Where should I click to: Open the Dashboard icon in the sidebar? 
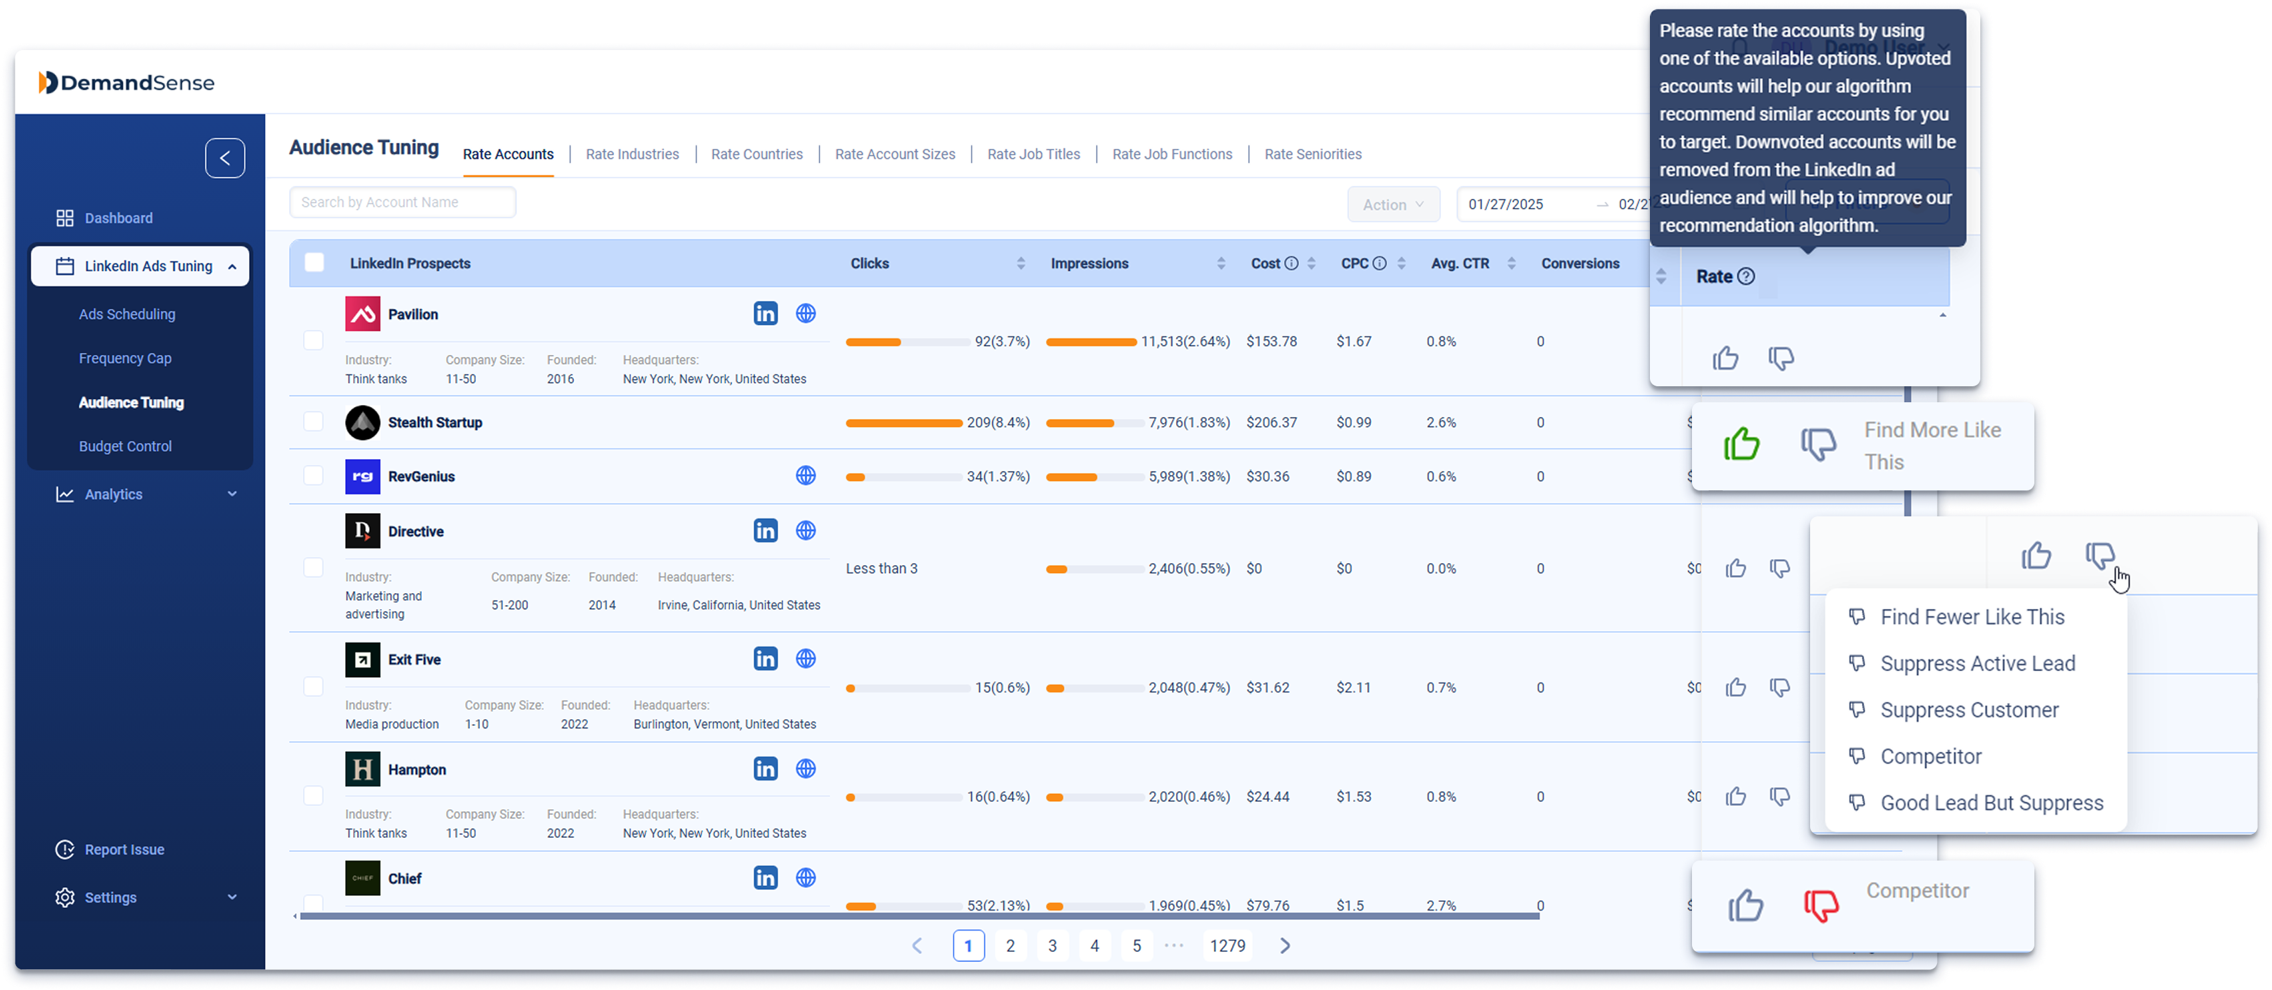[x=64, y=217]
